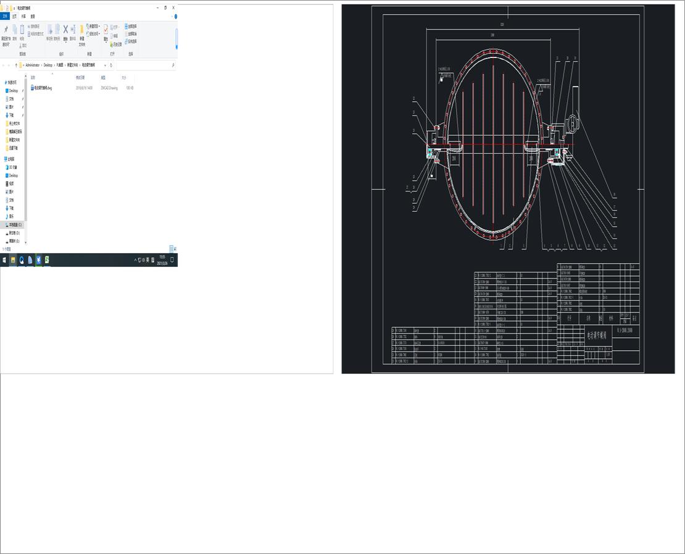Image resolution: width=685 pixels, height=554 pixels.
Task: Show hidden system tray icons
Action: pyautogui.click(x=135, y=260)
